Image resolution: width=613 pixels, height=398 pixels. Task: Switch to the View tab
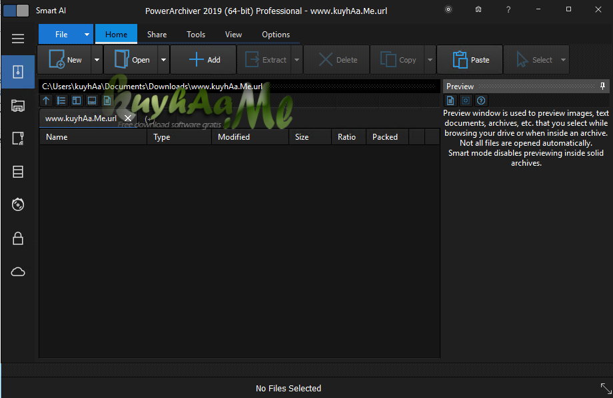[233, 35]
